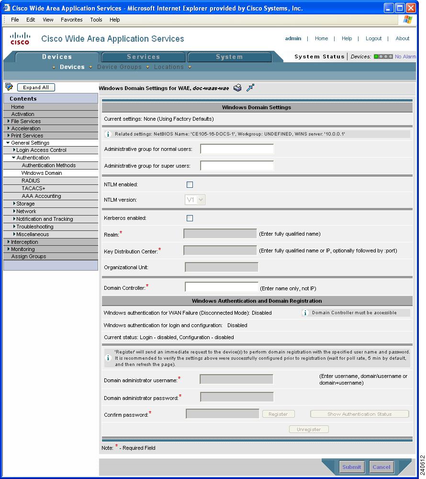Image resolution: width=426 pixels, height=479 pixels.
Task: Click the Windows flag logo in the menu bar
Action: click(x=408, y=20)
